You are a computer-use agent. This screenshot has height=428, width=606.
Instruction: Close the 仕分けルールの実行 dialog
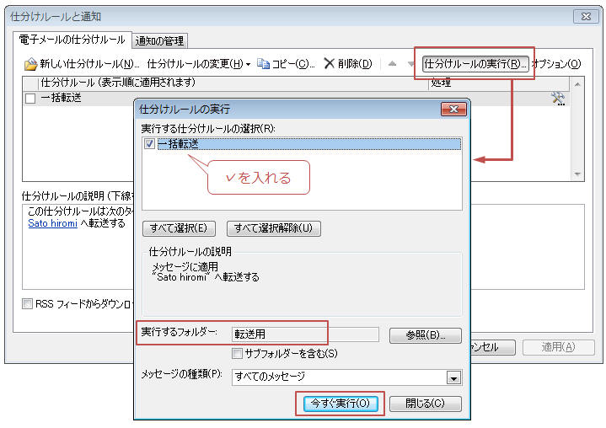(x=453, y=110)
